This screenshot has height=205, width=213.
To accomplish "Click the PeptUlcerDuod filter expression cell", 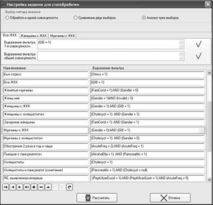I will pos(147,178).
